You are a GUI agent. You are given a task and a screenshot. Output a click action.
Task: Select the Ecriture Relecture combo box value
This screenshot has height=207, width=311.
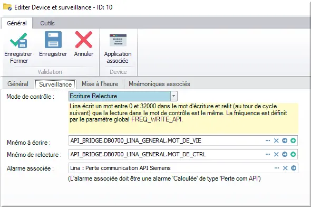pos(120,96)
